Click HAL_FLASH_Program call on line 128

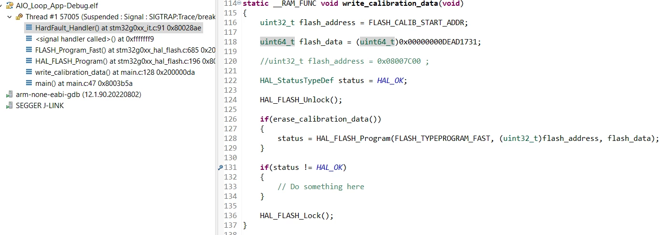tap(353, 138)
